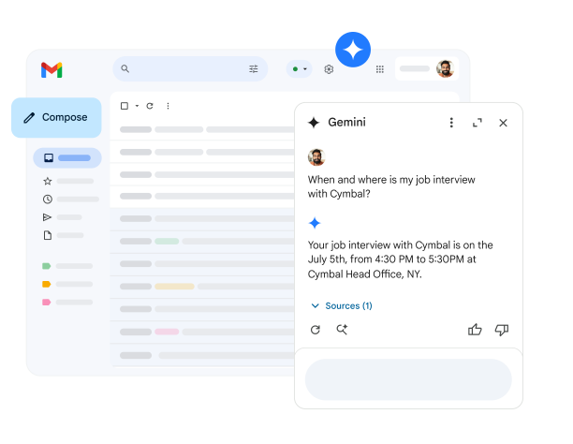Refresh the inbox list

click(x=150, y=106)
